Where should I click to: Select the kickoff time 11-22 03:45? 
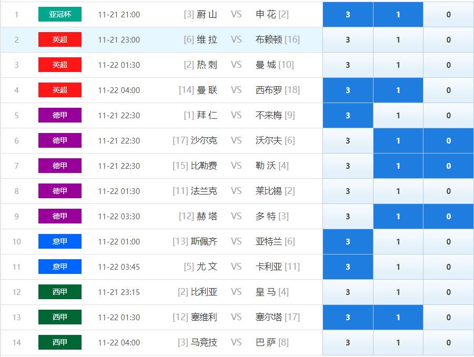click(119, 267)
